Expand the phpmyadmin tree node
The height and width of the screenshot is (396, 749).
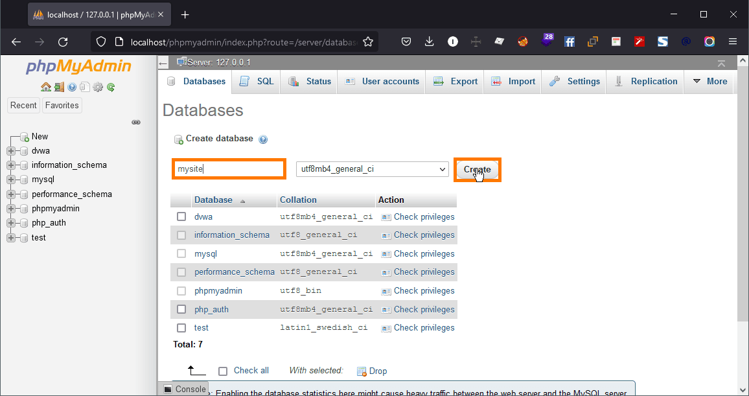pos(10,209)
